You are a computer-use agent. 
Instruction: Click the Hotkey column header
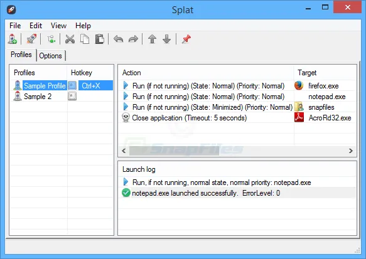coord(90,73)
